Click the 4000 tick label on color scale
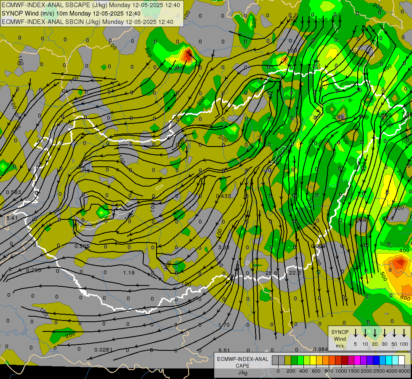This screenshot has height=379, width=412. pos(392,371)
